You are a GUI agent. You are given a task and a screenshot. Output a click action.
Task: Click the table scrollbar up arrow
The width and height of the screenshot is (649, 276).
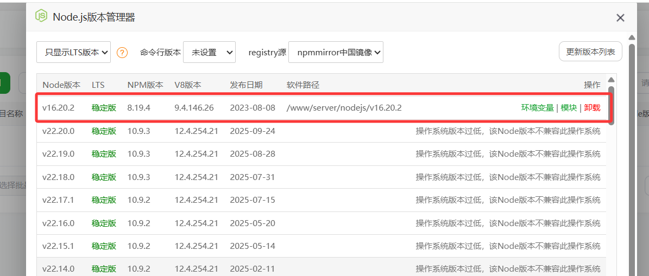[x=611, y=80]
